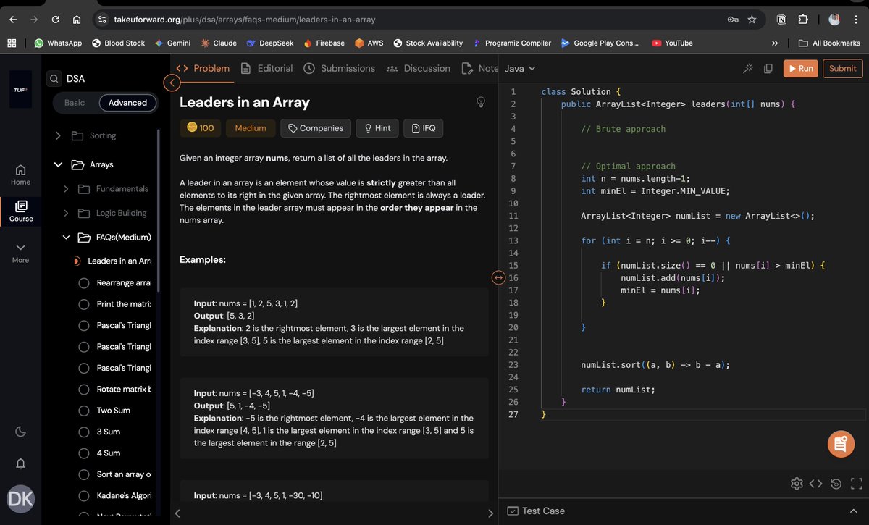
Task: Open the orange chat feedback button
Action: [840, 444]
